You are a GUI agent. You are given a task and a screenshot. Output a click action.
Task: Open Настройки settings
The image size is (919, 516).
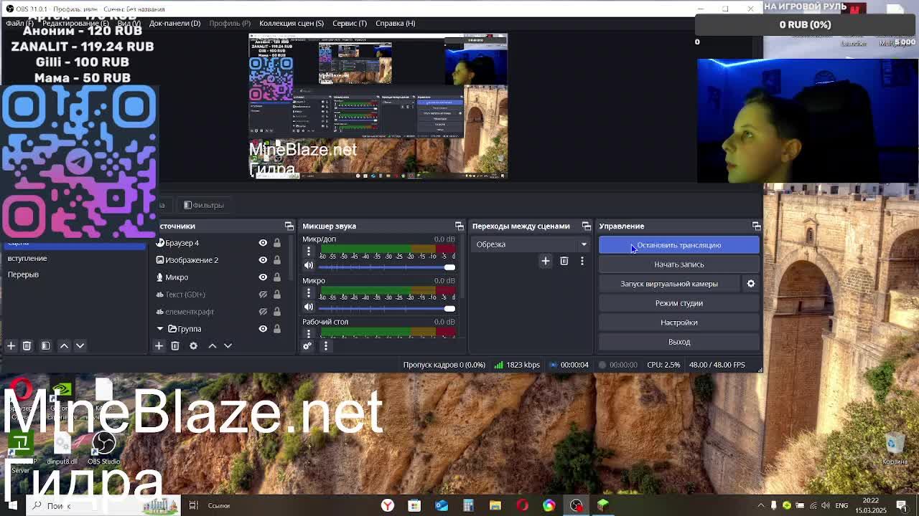point(678,322)
